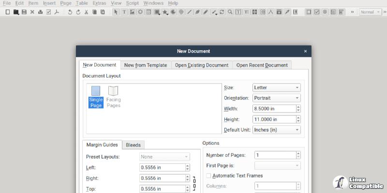The height and width of the screenshot is (193, 387).
Task: Select the Zoom magnifier tool
Action: coord(230,12)
